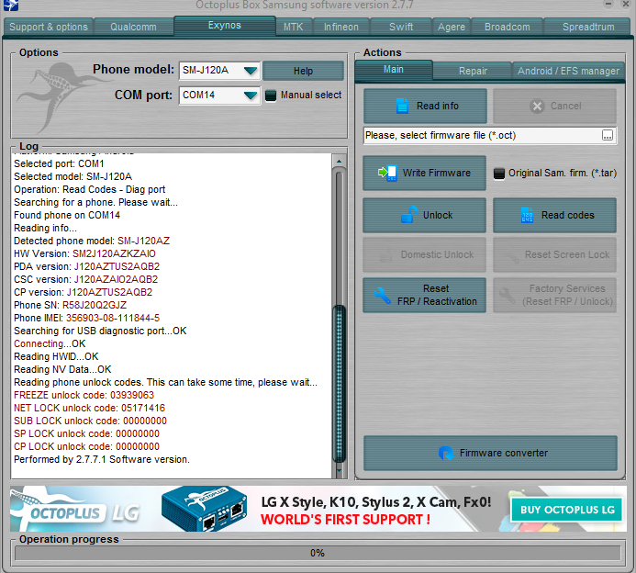This screenshot has width=636, height=573.
Task: Click the Read codes SIM icon
Action: click(527, 215)
